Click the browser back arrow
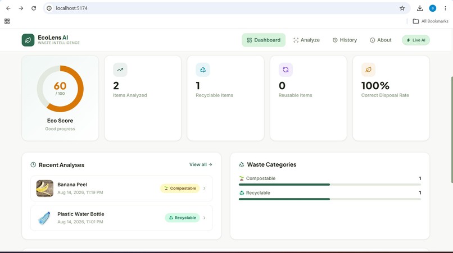The width and height of the screenshot is (453, 253). click(8, 8)
